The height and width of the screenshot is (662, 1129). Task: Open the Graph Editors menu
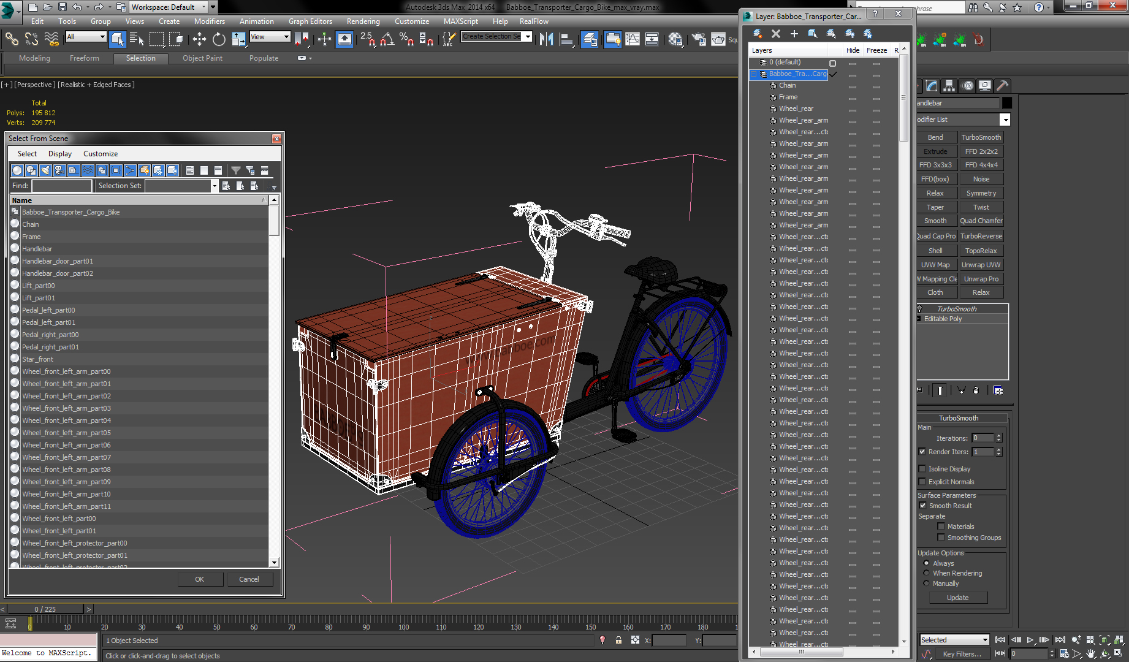click(310, 21)
